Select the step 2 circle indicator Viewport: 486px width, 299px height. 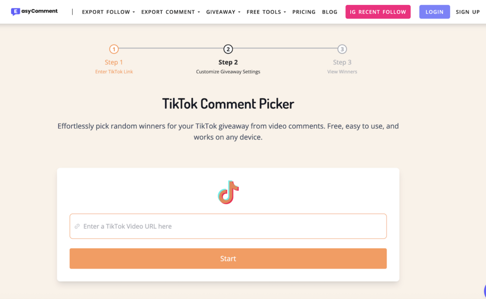click(228, 49)
